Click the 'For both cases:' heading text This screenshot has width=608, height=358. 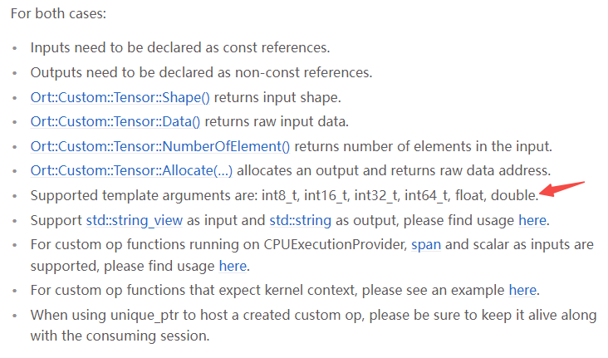58,13
